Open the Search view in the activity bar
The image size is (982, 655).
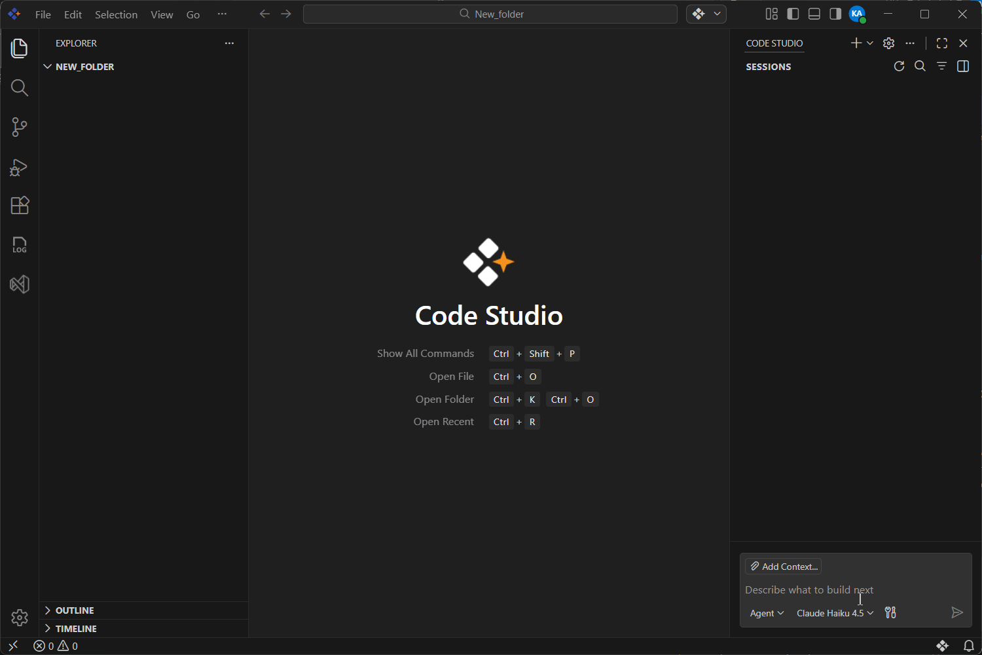19,87
